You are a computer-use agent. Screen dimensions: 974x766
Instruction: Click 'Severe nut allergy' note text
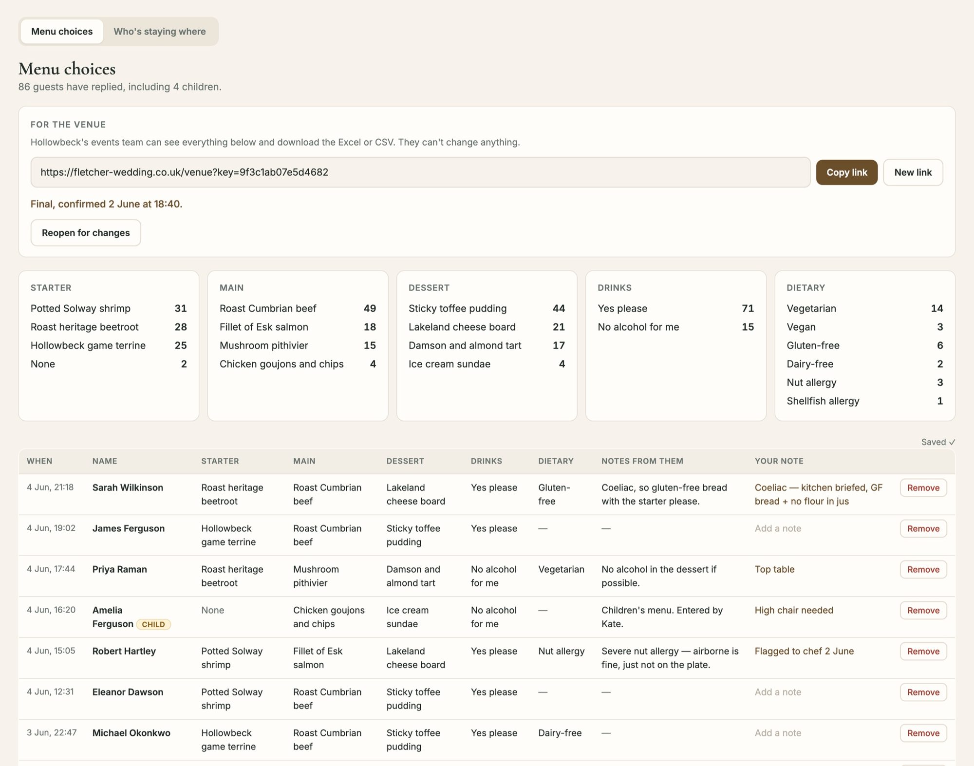[670, 658]
